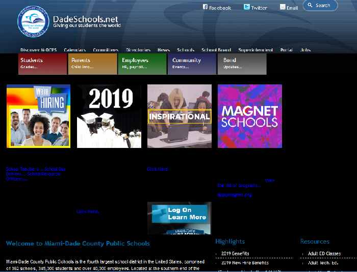Image resolution: width=357 pixels, height=272 pixels.
Task: Open the Directories menu item
Action: tap(138, 50)
